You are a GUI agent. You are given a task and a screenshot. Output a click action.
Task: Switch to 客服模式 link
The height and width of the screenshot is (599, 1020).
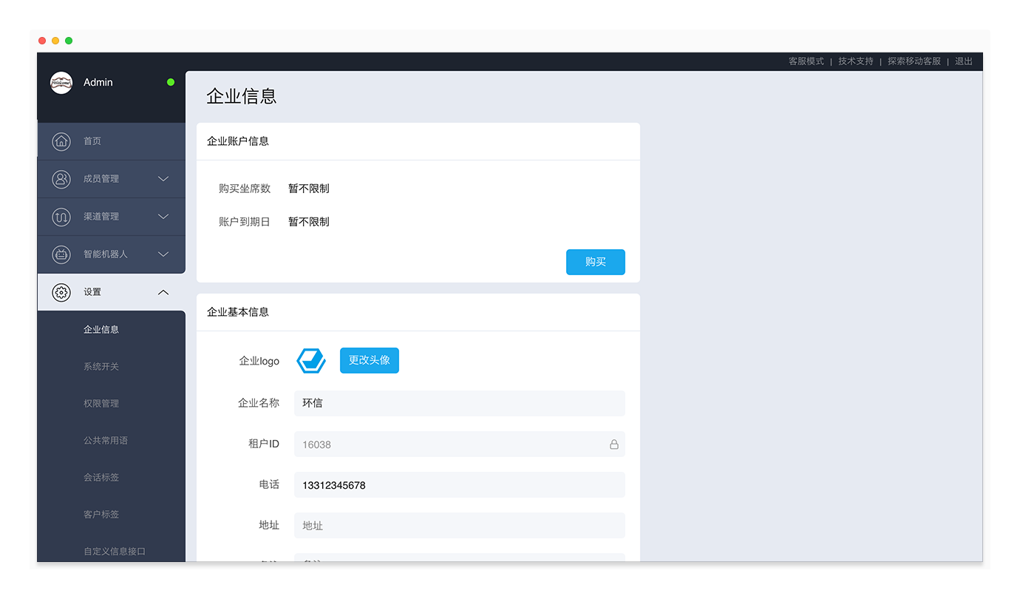[806, 61]
